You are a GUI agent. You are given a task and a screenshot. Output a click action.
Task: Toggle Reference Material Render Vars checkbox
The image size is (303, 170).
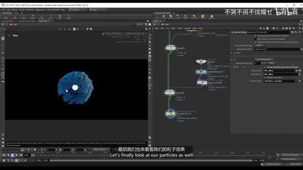pos(256,42)
